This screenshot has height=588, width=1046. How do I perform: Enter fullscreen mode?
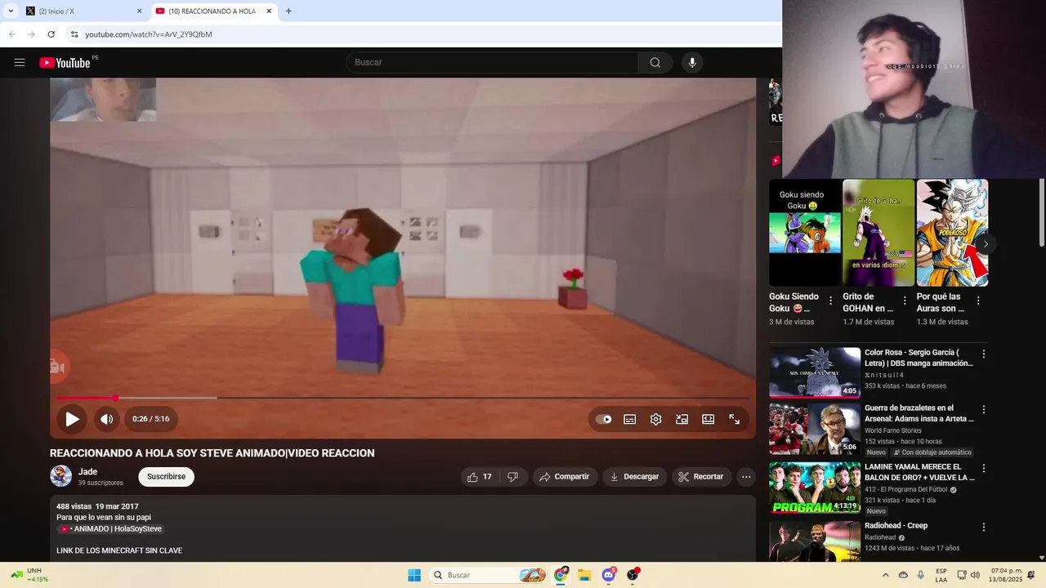[x=735, y=419]
